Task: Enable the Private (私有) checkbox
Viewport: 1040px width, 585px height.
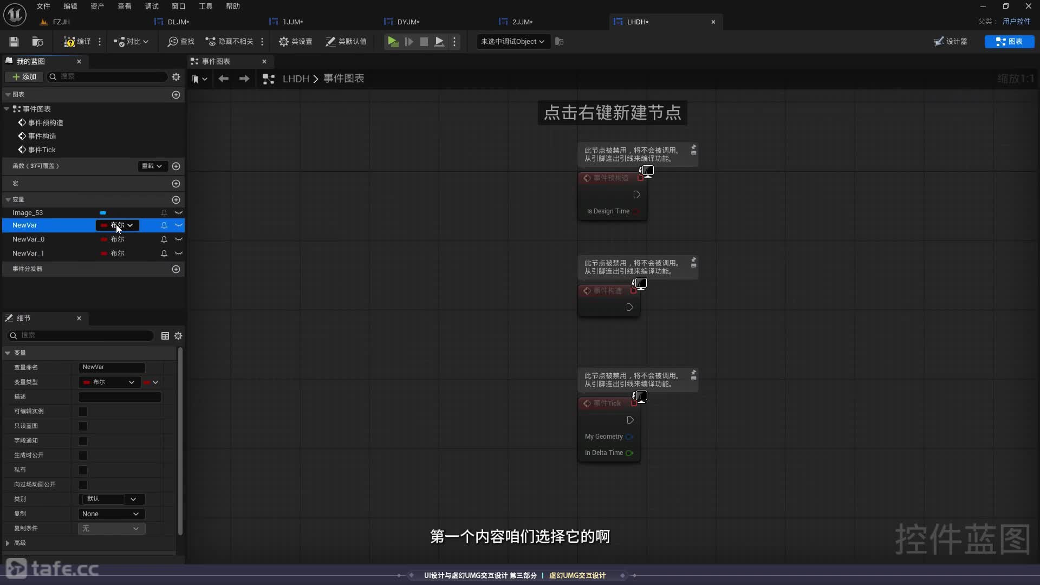Action: tap(83, 470)
